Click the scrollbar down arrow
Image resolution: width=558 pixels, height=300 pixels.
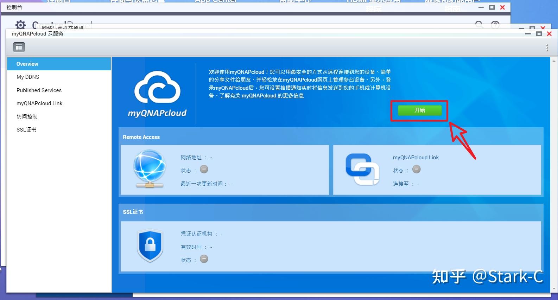point(554,289)
